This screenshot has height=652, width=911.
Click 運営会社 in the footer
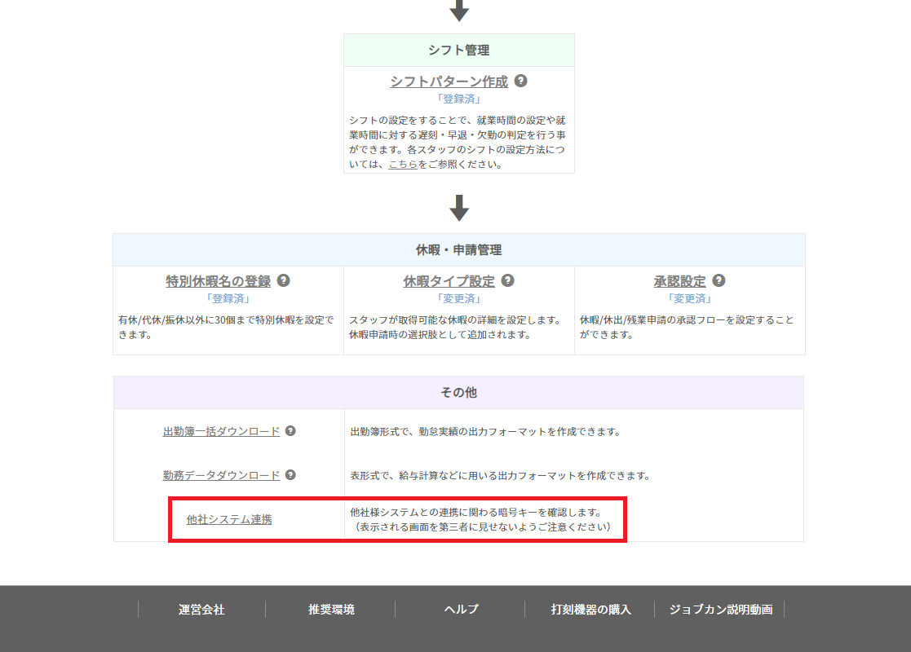pos(201,610)
